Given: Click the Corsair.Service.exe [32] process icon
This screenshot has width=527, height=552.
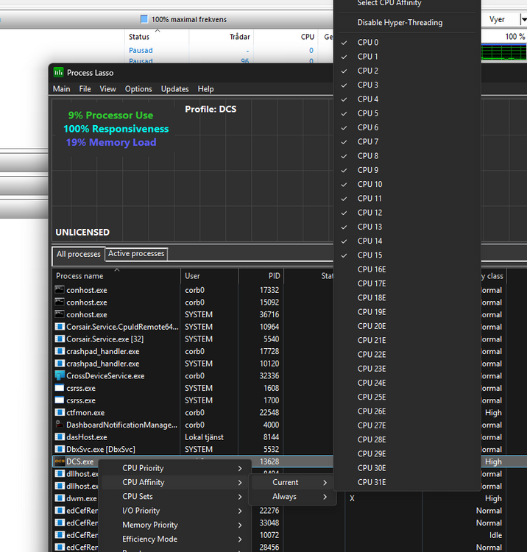Looking at the screenshot, I should pyautogui.click(x=60, y=339).
